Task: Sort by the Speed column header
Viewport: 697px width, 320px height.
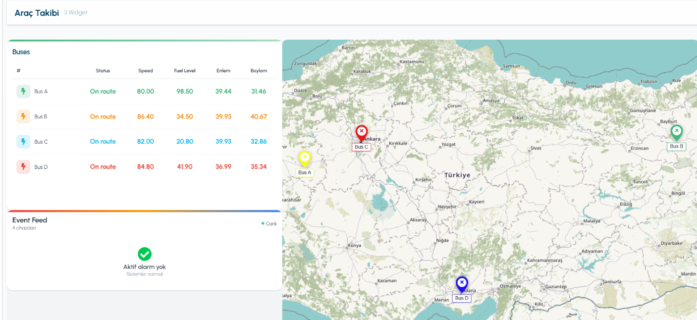Action: [x=146, y=71]
